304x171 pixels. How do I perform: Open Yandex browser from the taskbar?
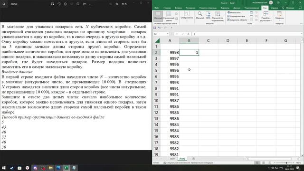(28, 168)
